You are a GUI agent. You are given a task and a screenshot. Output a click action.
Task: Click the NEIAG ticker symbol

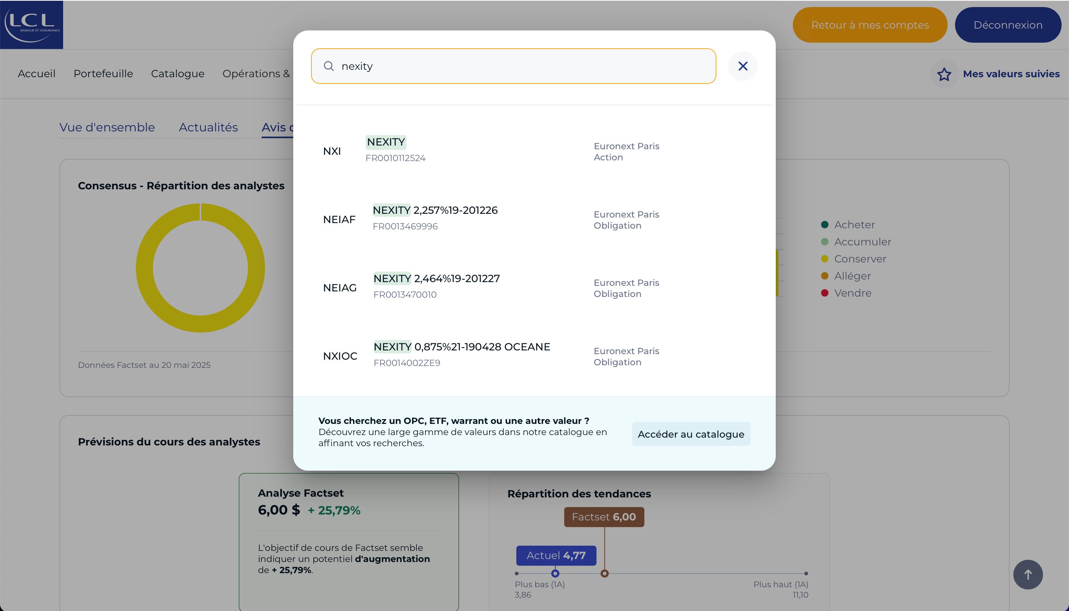340,288
